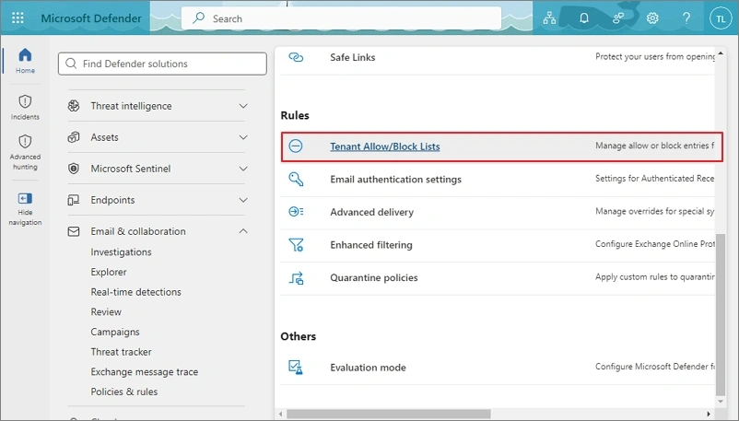Viewport: 739px width, 421px height.
Task: Open the Settings gear icon
Action: pos(652,18)
